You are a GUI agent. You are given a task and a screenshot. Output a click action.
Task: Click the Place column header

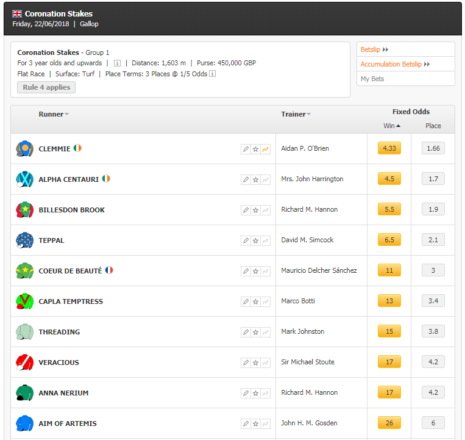433,126
